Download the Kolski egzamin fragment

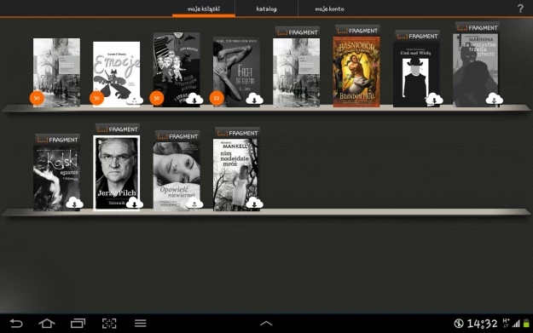(74, 203)
